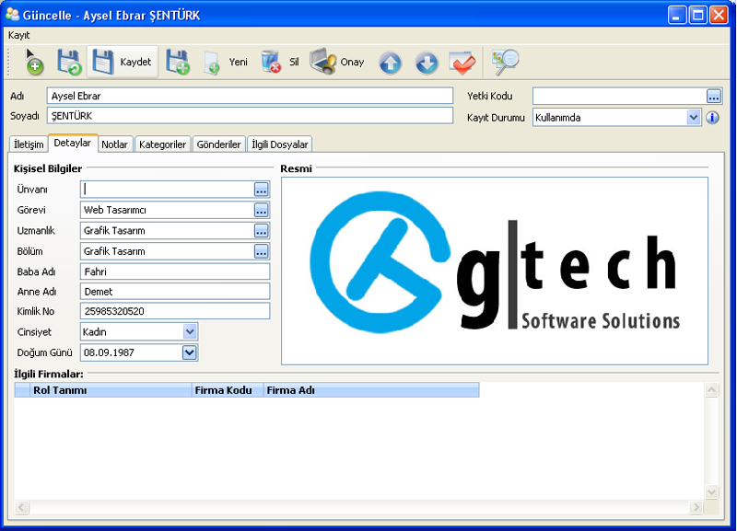Click the info icon beside Kayıt Durumu
The height and width of the screenshot is (531, 737).
coord(712,118)
